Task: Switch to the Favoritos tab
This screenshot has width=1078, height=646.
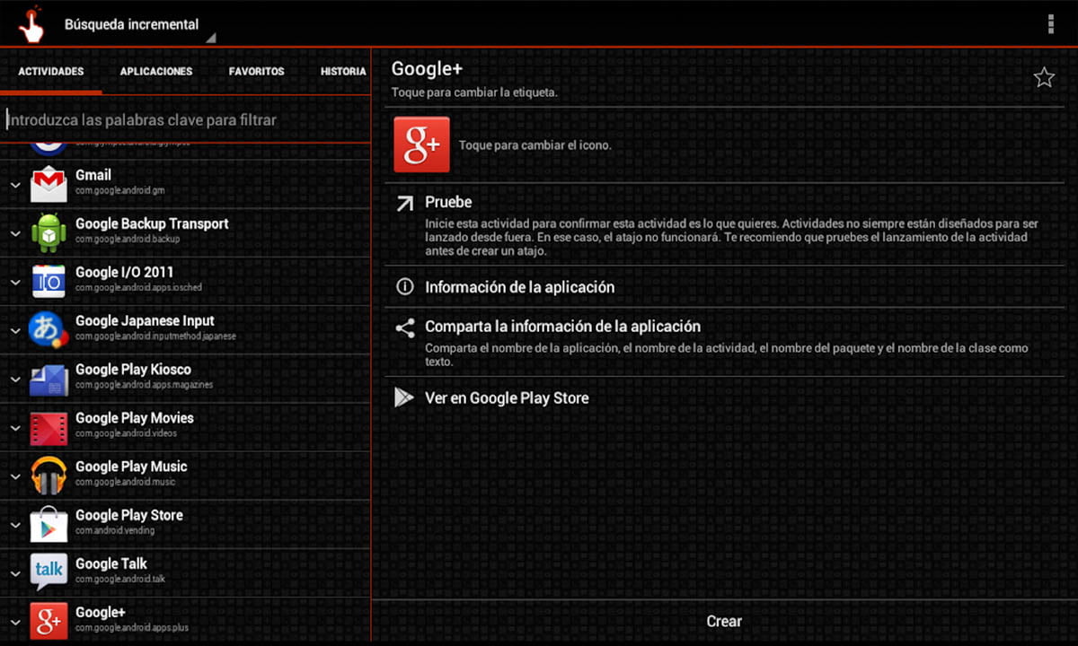Action: point(257,71)
